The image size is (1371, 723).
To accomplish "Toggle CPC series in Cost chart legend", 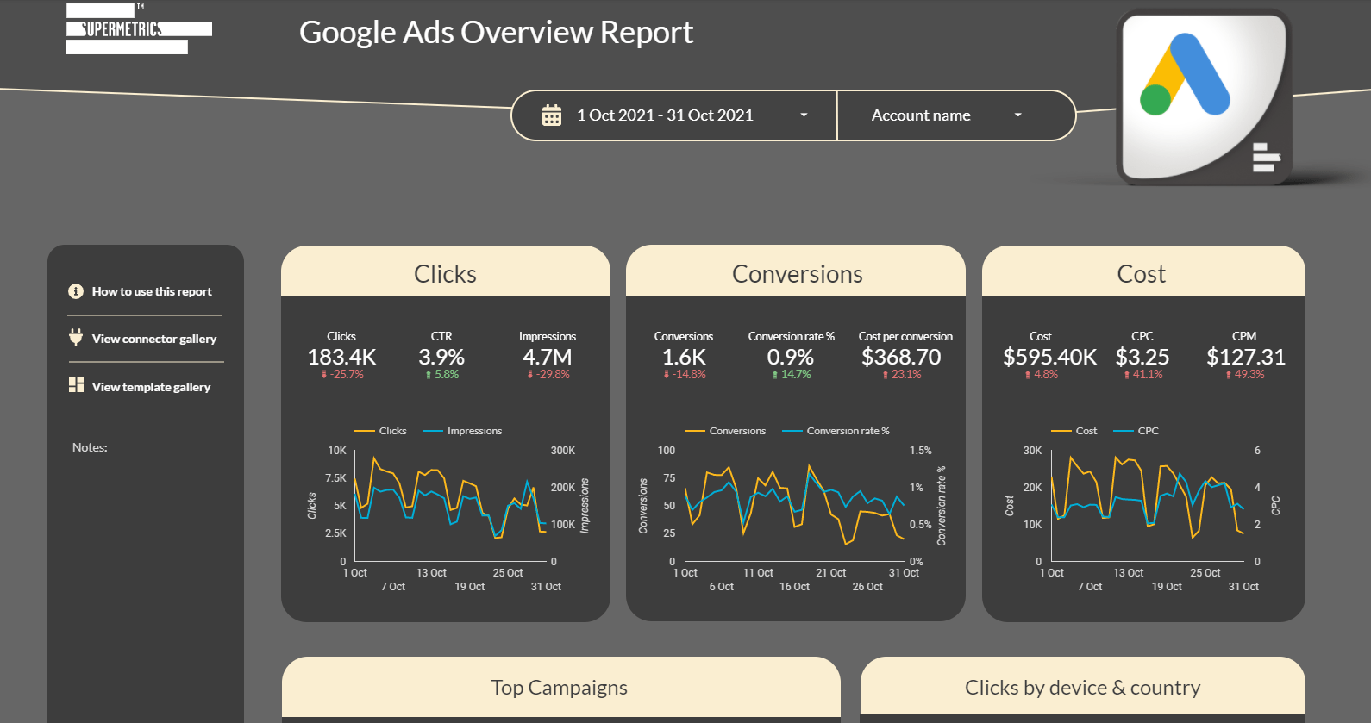I will click(1136, 431).
